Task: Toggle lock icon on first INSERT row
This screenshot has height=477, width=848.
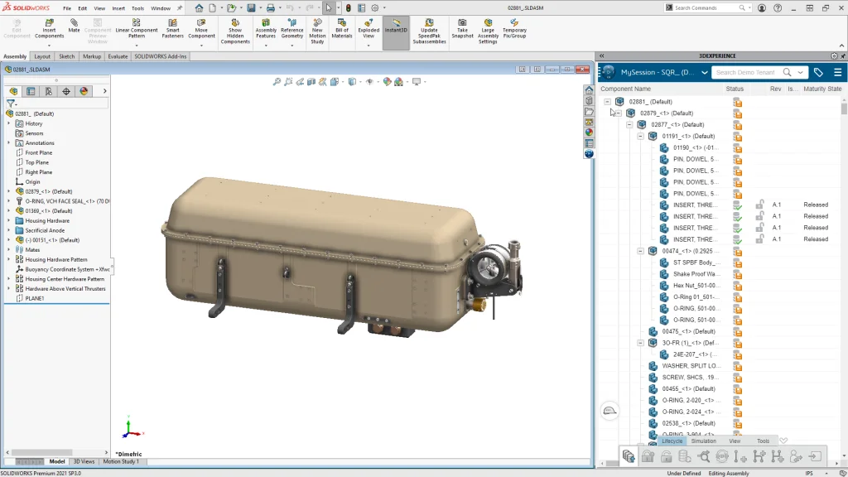Action: (x=759, y=205)
